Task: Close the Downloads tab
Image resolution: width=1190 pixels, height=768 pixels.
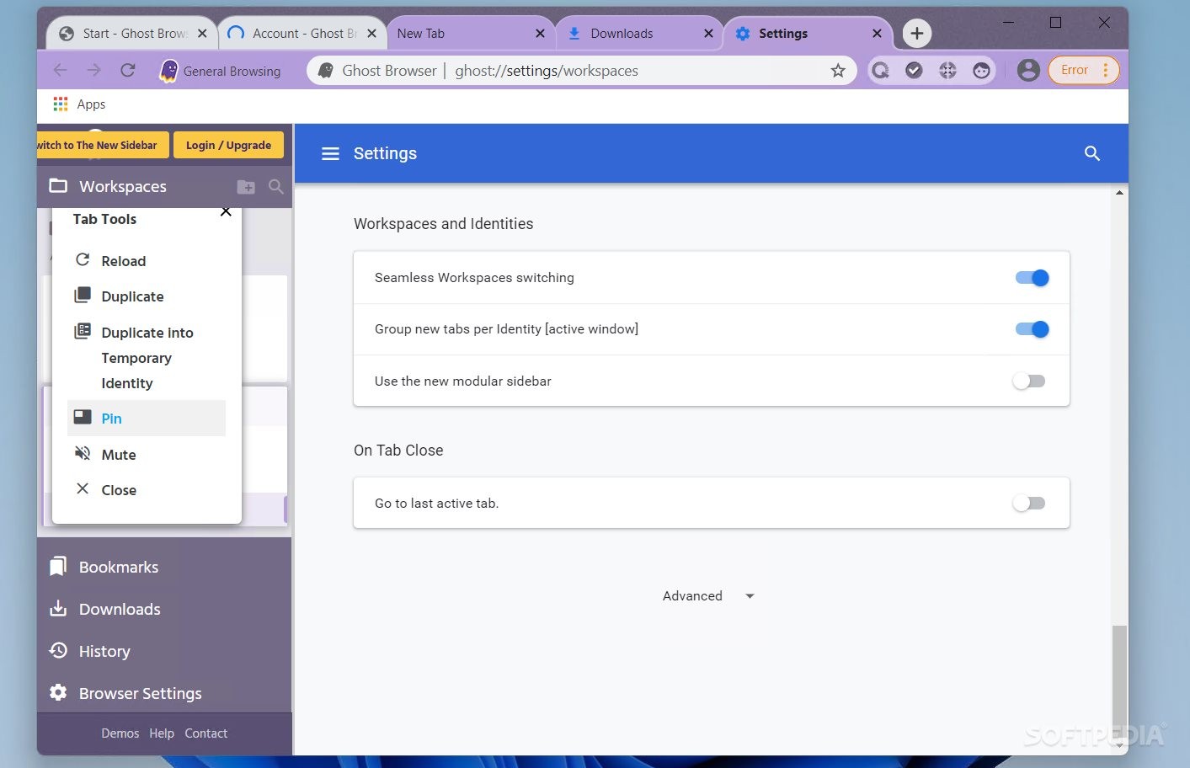Action: coord(708,34)
